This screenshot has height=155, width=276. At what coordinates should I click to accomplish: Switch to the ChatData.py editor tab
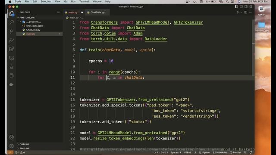tap(97, 12)
